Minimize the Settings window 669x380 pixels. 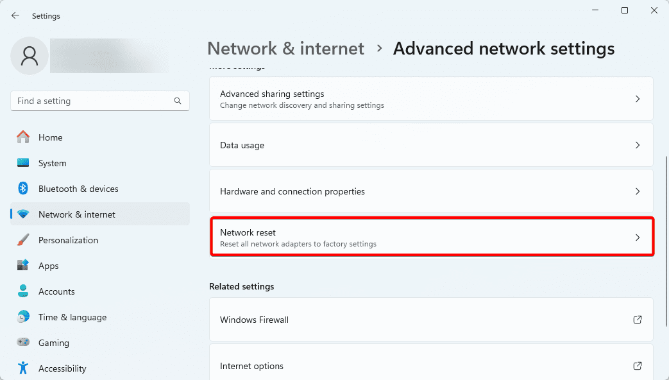(x=595, y=10)
